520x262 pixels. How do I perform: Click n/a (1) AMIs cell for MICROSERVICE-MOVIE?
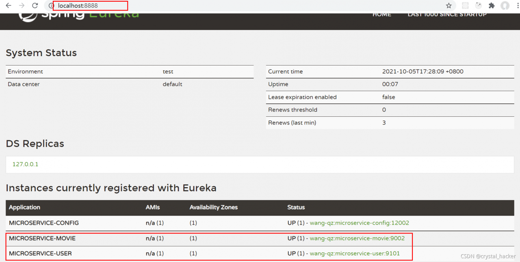pos(155,238)
